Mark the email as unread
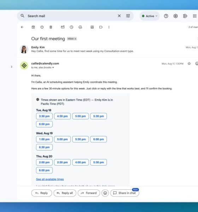 [63, 27]
